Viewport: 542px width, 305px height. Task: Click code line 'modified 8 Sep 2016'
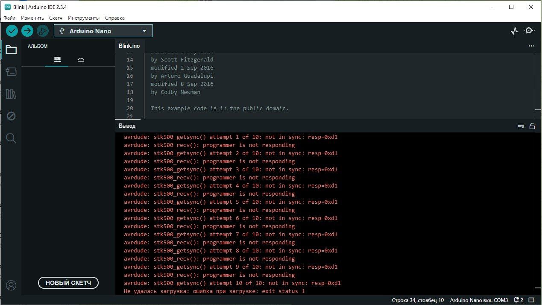(182, 84)
